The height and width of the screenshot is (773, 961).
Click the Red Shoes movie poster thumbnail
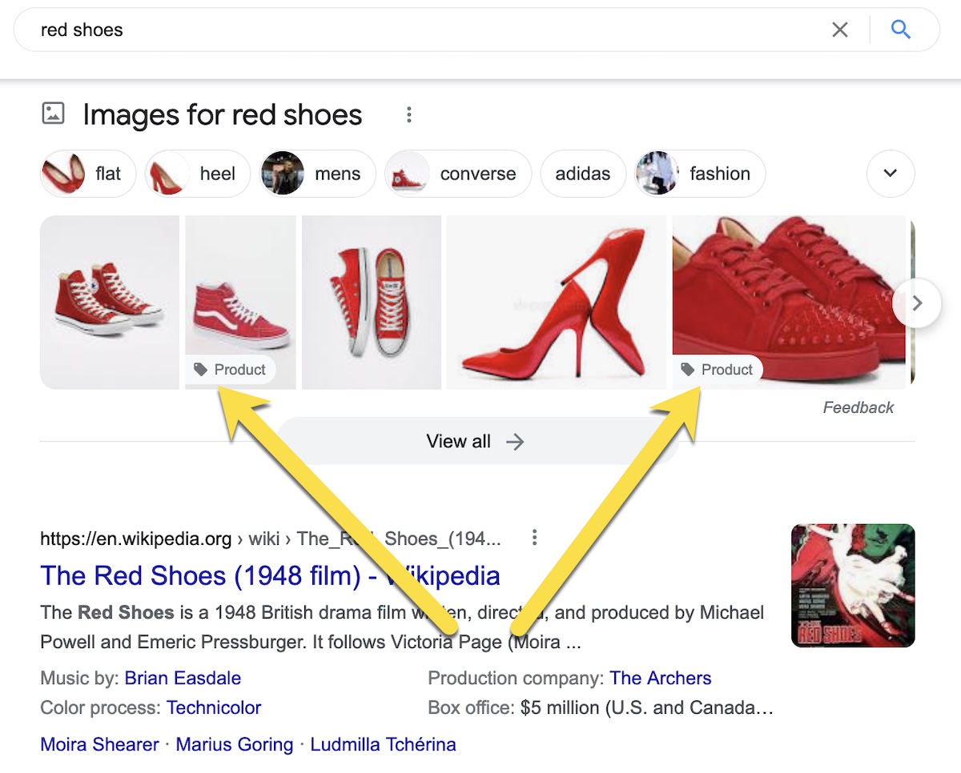(852, 586)
